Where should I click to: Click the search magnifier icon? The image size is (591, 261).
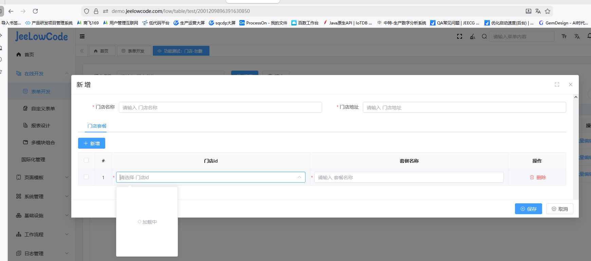[484, 36]
